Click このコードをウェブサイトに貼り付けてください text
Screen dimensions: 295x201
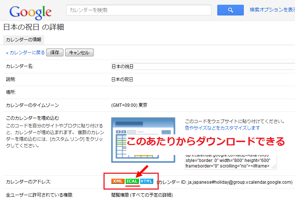pos(235,121)
